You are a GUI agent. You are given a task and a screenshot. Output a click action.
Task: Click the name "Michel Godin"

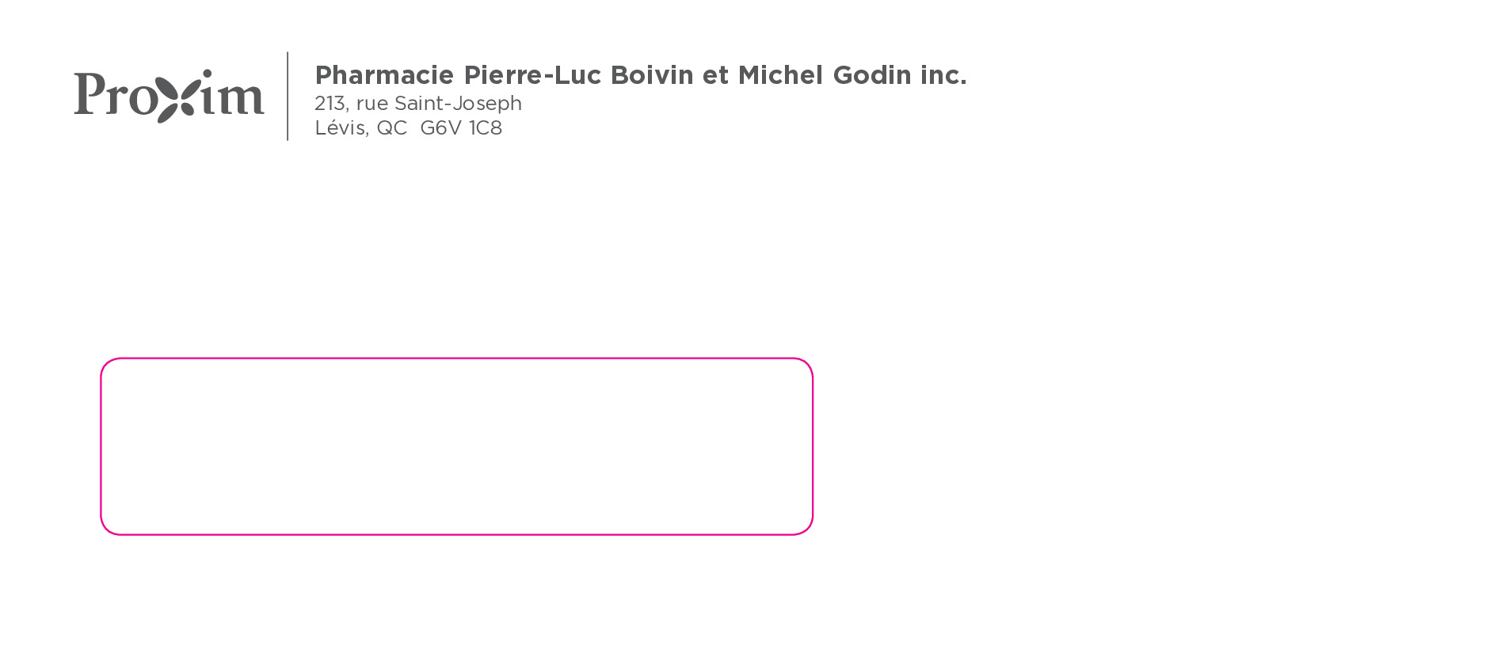click(x=825, y=75)
